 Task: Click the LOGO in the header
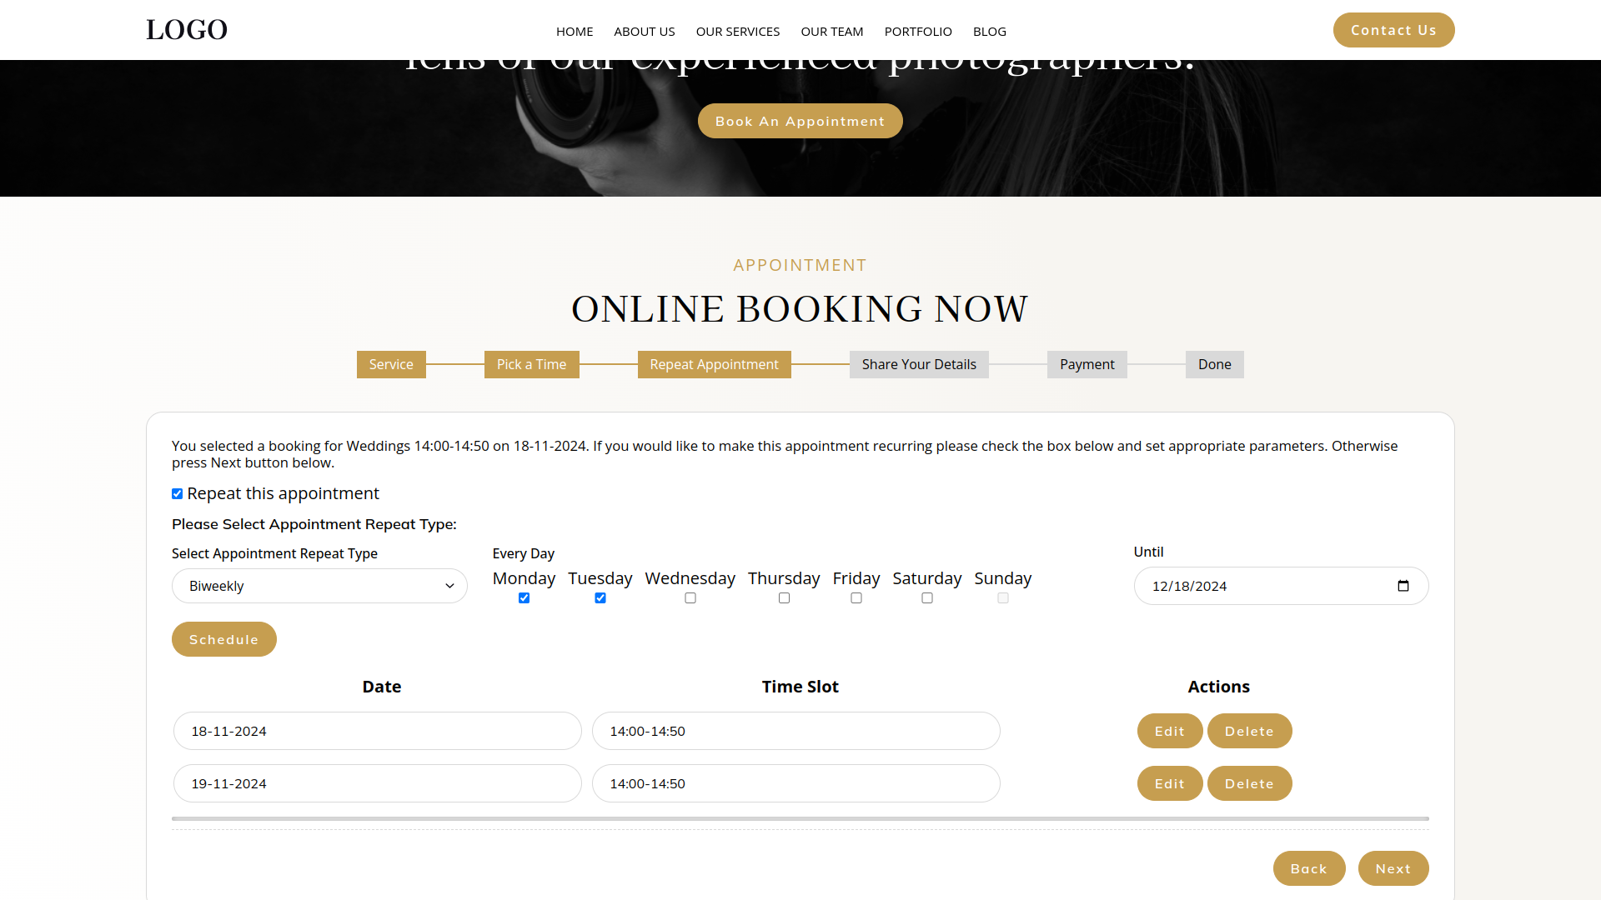pos(187,30)
